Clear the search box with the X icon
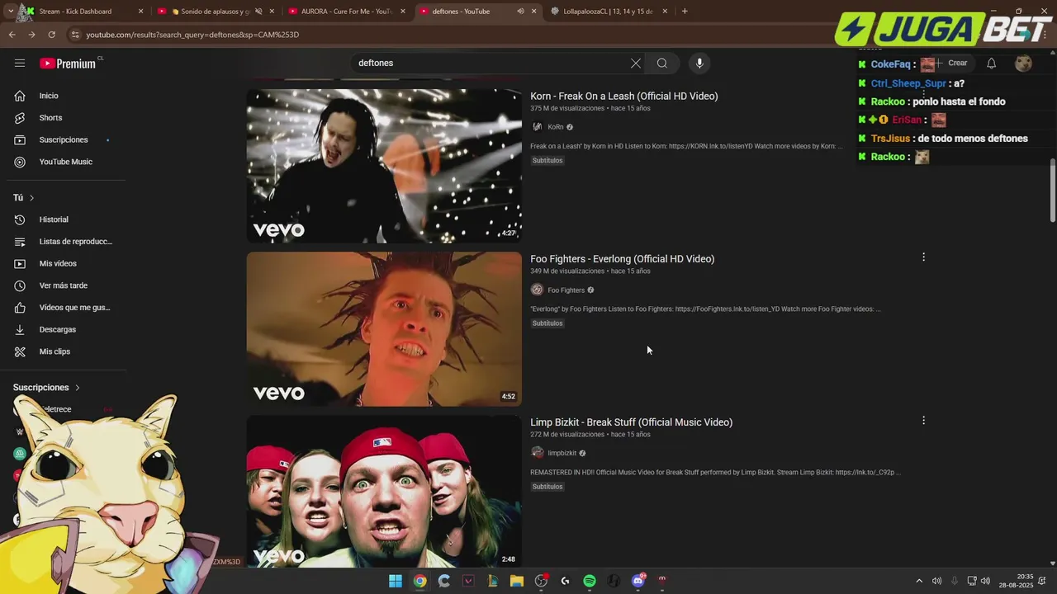The width and height of the screenshot is (1057, 594). pos(636,64)
